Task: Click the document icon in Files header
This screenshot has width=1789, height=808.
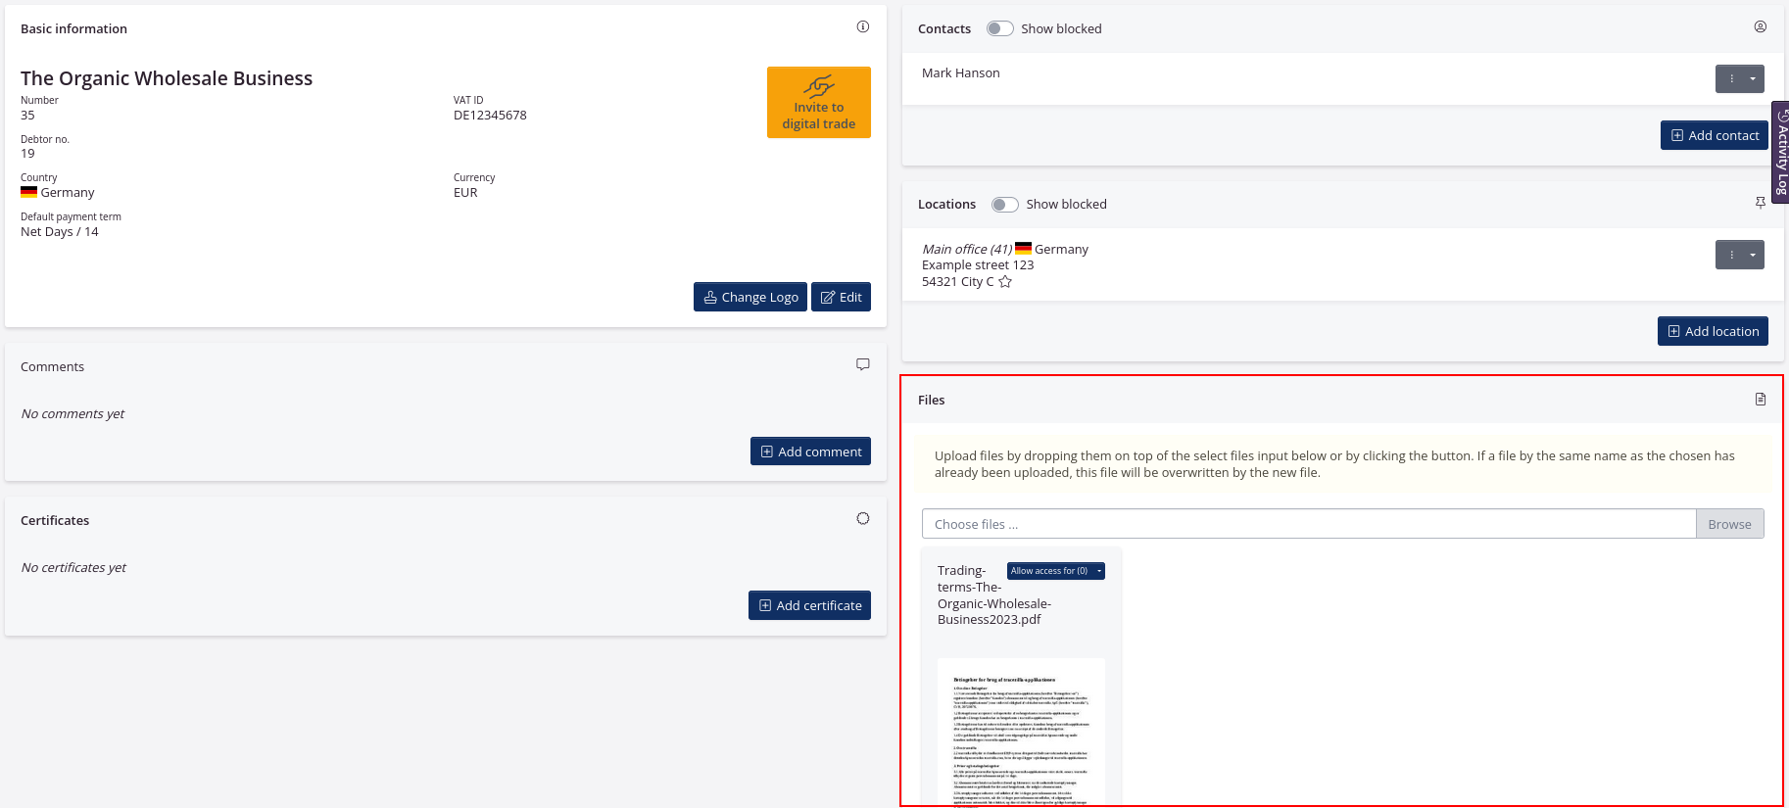Action: (1760, 399)
